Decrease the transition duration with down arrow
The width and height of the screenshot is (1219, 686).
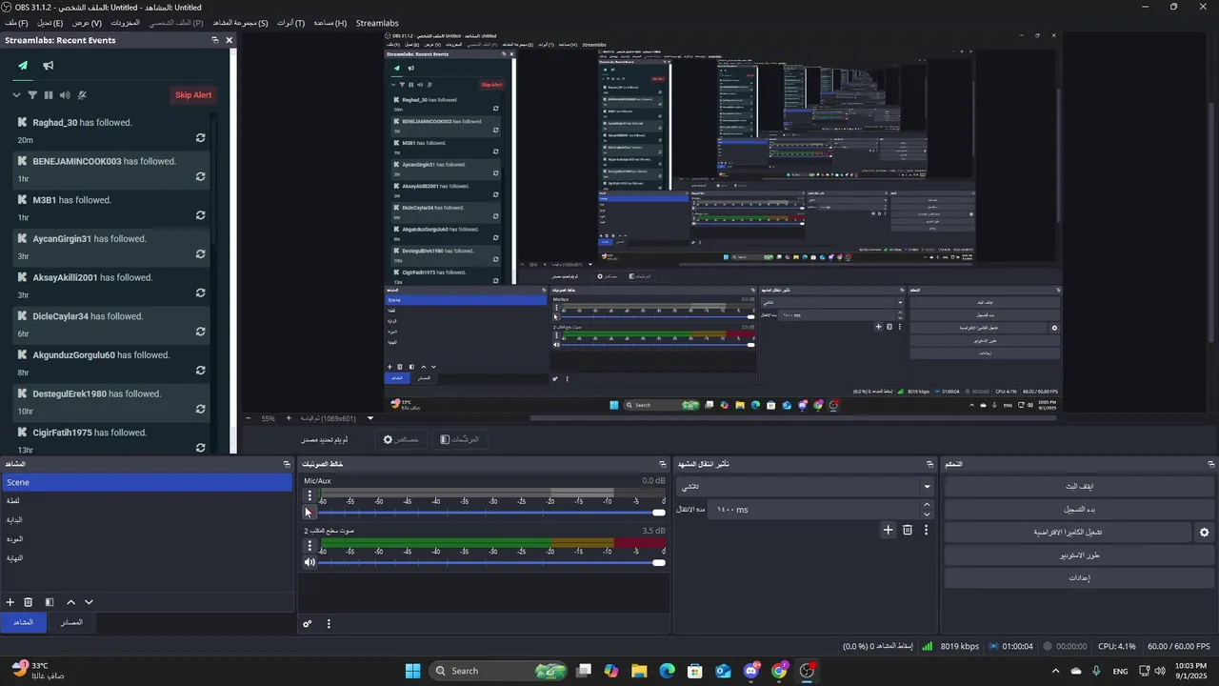927,514
